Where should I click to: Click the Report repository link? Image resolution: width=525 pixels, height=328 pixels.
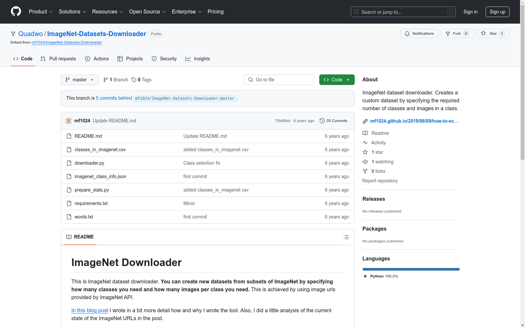tap(380, 181)
